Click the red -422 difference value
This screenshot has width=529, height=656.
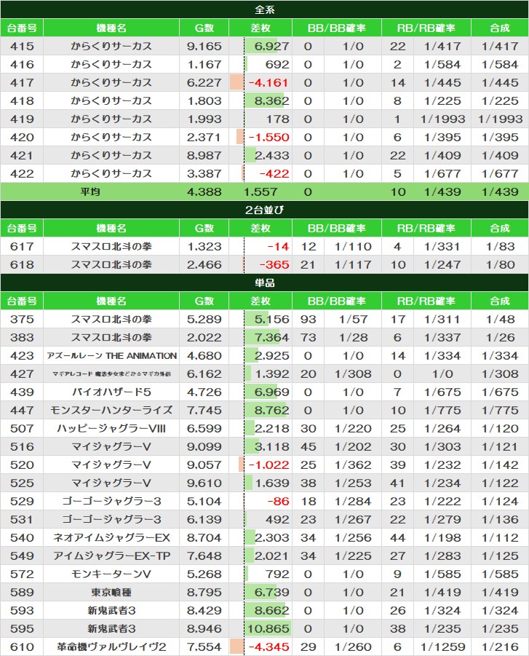274,173
